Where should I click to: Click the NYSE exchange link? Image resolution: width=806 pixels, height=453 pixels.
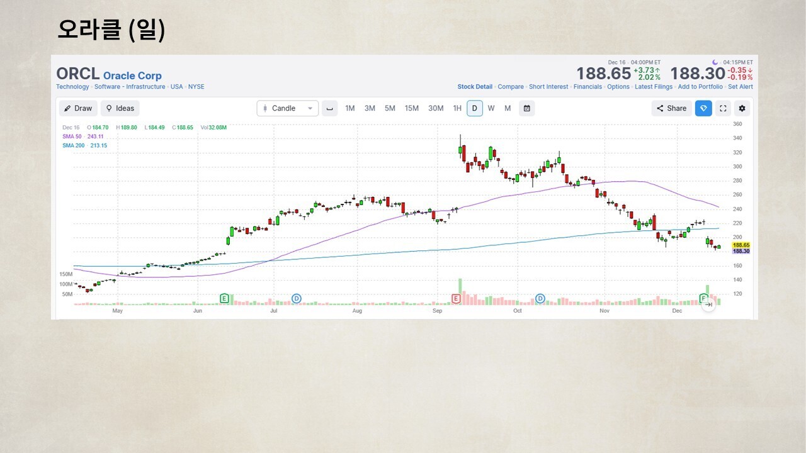[x=196, y=87]
